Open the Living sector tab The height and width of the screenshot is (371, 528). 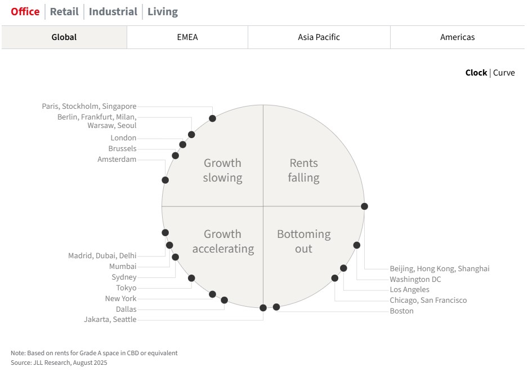[x=163, y=11]
